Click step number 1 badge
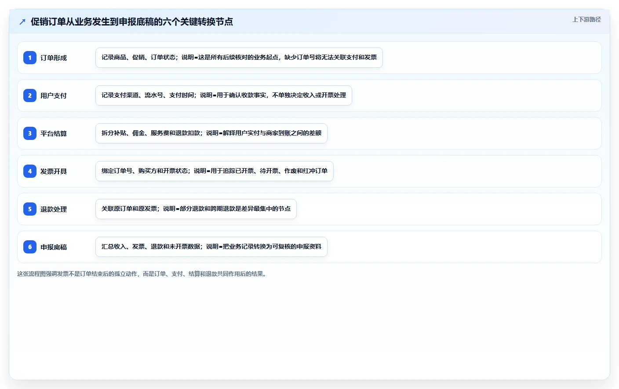 click(x=30, y=58)
